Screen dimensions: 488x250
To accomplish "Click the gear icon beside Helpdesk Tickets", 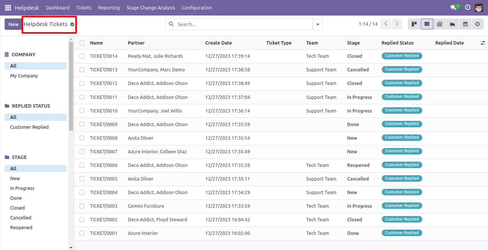I will [x=72, y=24].
